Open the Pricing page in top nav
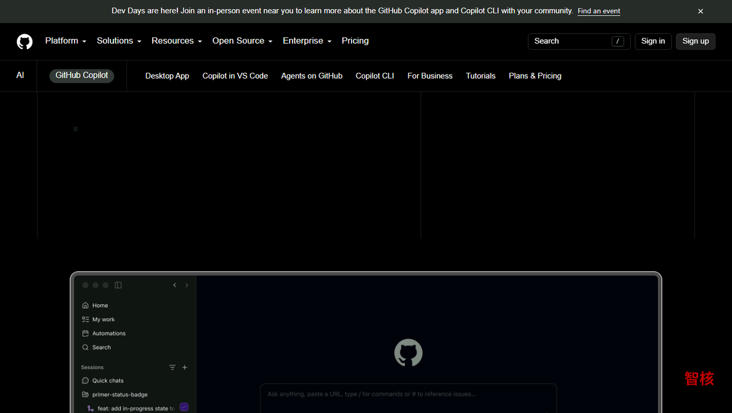Viewport: 732px width, 413px height. (355, 41)
